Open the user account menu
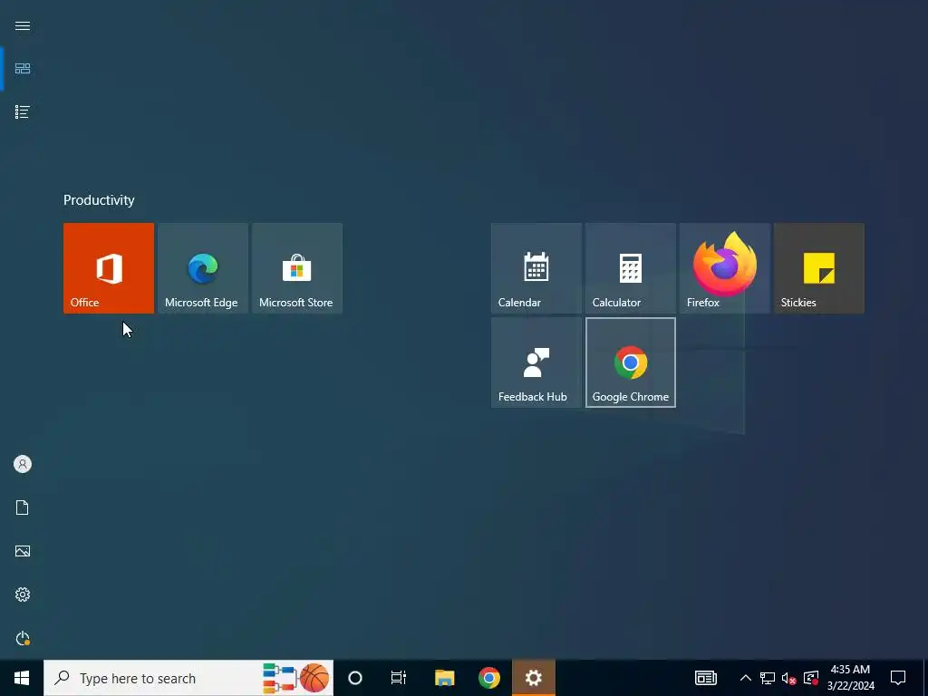The image size is (928, 696). [23, 464]
